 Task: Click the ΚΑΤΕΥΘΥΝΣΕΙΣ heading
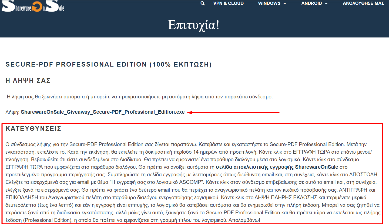coord(33,129)
